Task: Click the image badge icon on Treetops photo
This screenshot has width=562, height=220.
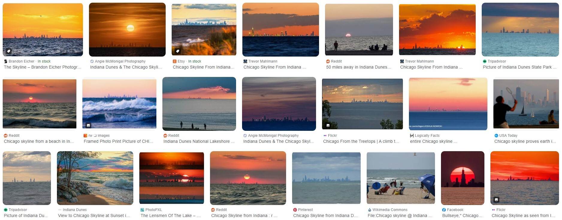Action: (x=328, y=125)
